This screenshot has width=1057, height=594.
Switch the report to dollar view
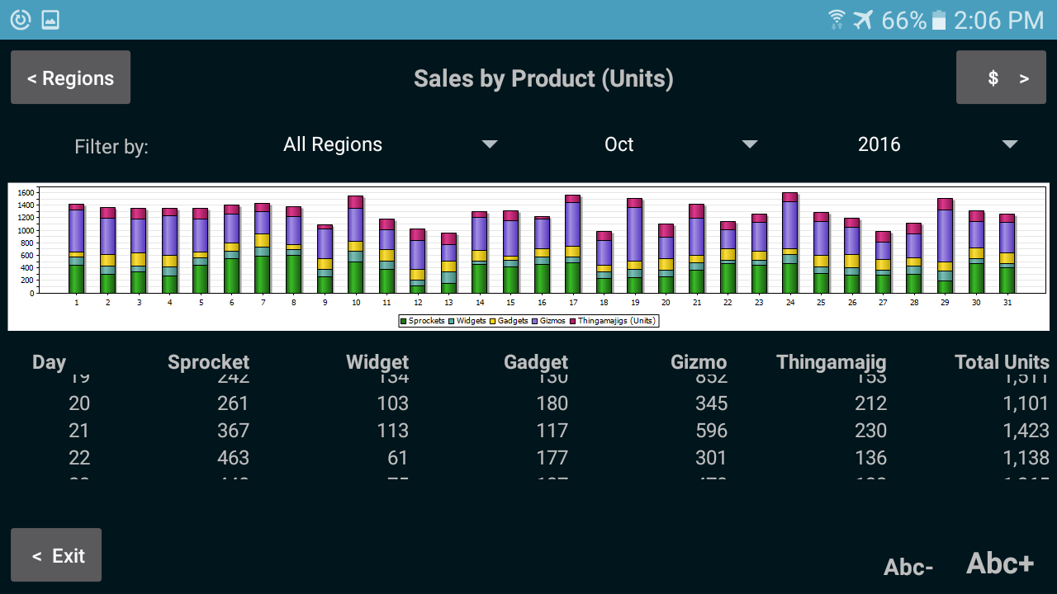point(1001,77)
